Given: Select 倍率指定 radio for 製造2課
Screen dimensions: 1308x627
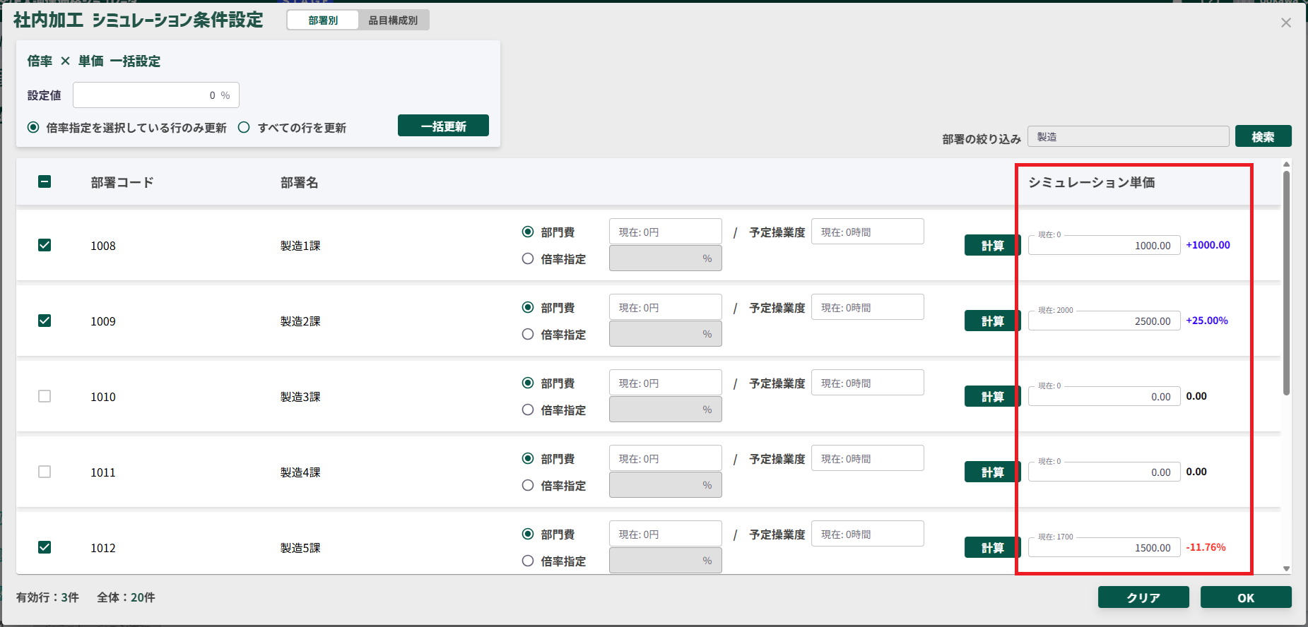Looking at the screenshot, I should pos(528,335).
